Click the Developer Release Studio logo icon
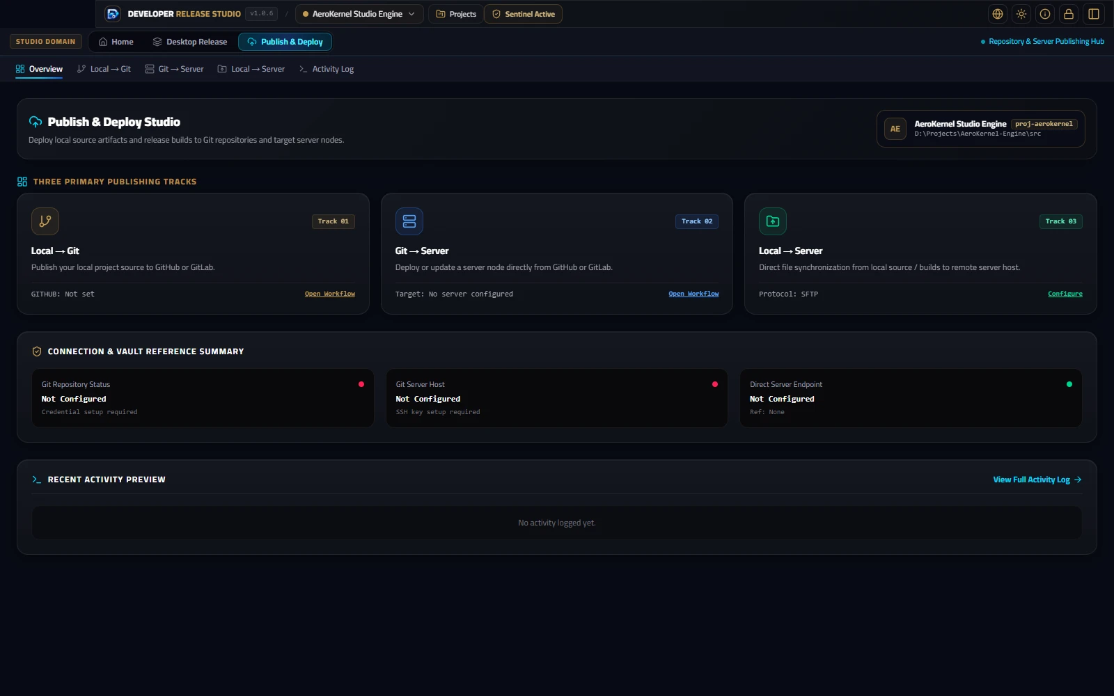 113,14
